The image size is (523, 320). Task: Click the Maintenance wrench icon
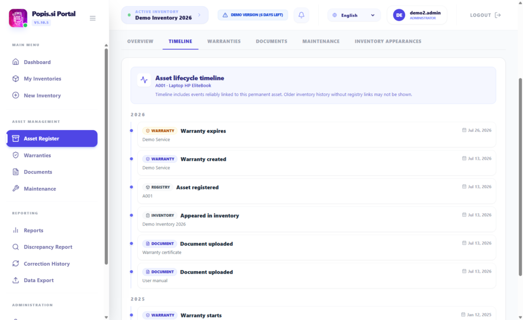(x=16, y=188)
